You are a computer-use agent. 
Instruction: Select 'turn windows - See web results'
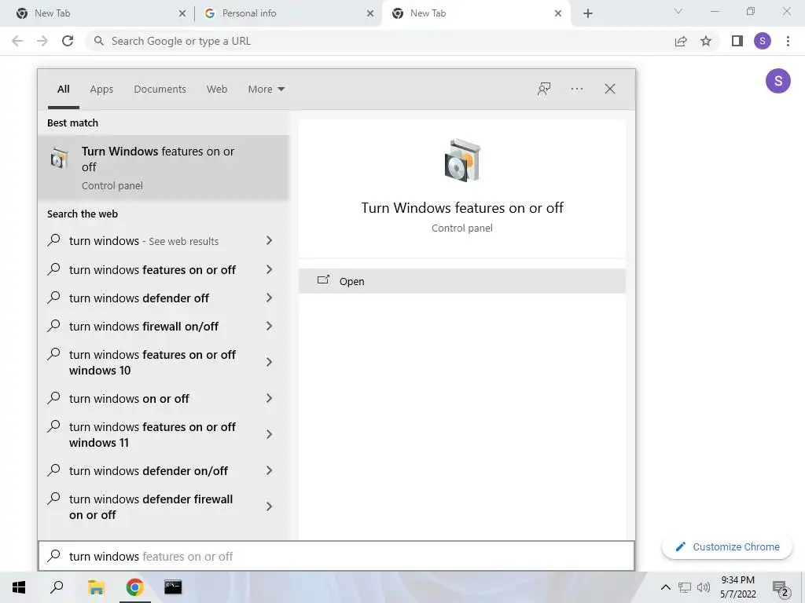[144, 240]
